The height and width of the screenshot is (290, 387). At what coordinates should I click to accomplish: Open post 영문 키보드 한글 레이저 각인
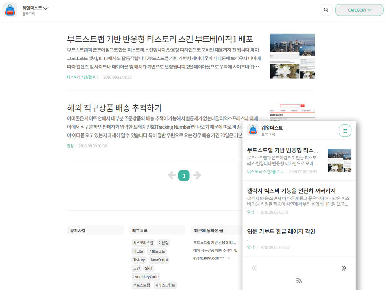point(281,232)
